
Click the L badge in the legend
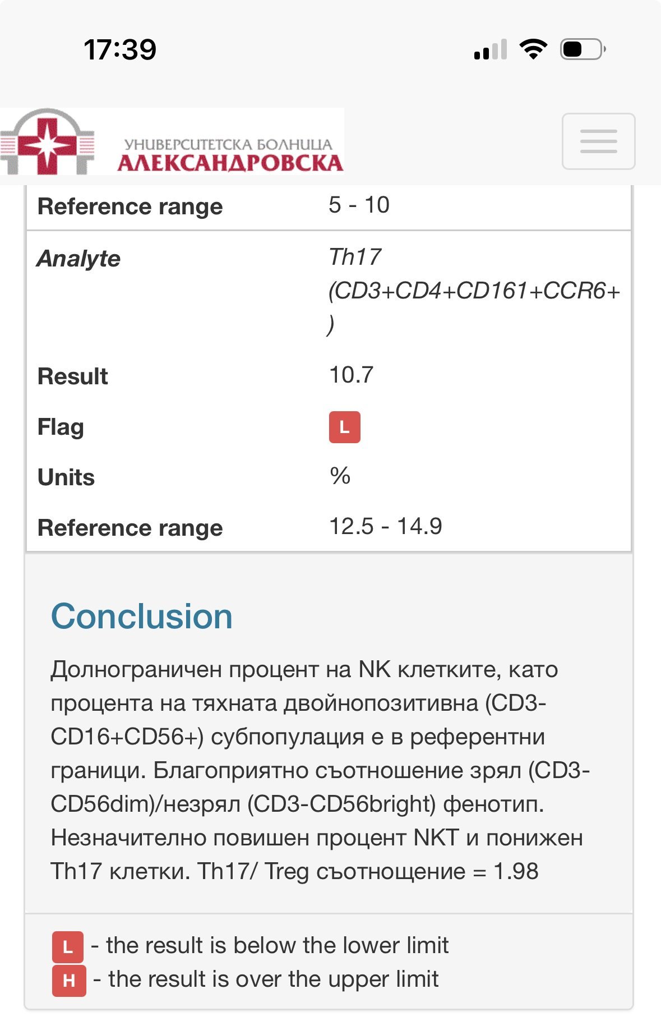(x=68, y=947)
